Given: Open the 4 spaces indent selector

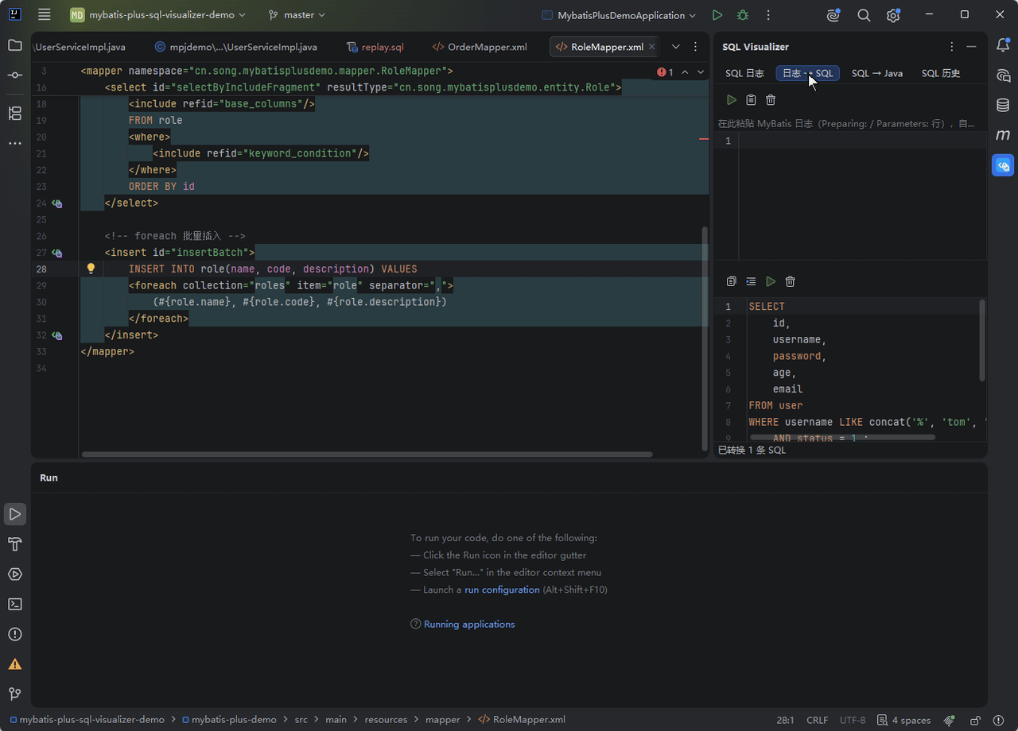Looking at the screenshot, I should [x=903, y=720].
